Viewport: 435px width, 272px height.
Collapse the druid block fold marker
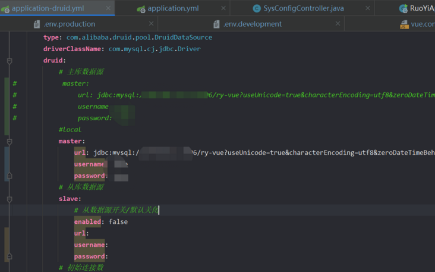(x=10, y=61)
